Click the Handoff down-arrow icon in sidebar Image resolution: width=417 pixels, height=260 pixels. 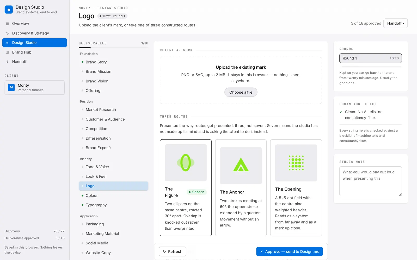click(7, 62)
